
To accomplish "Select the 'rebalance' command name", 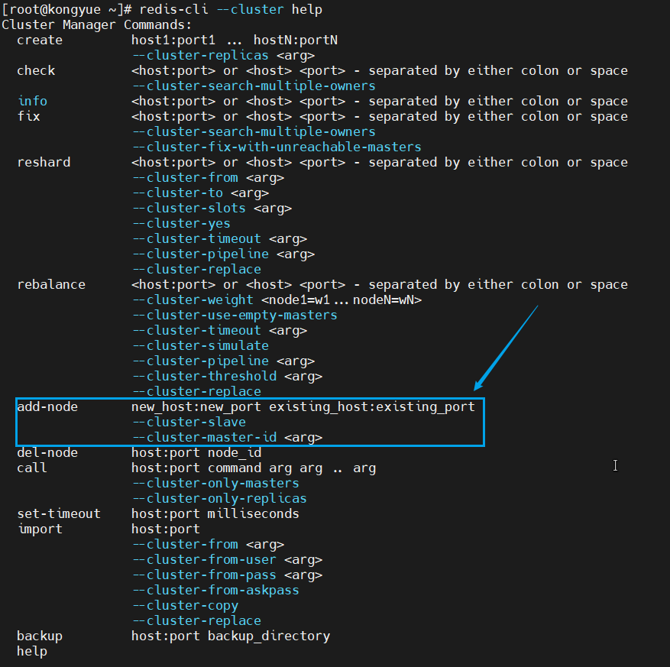I will [x=51, y=284].
